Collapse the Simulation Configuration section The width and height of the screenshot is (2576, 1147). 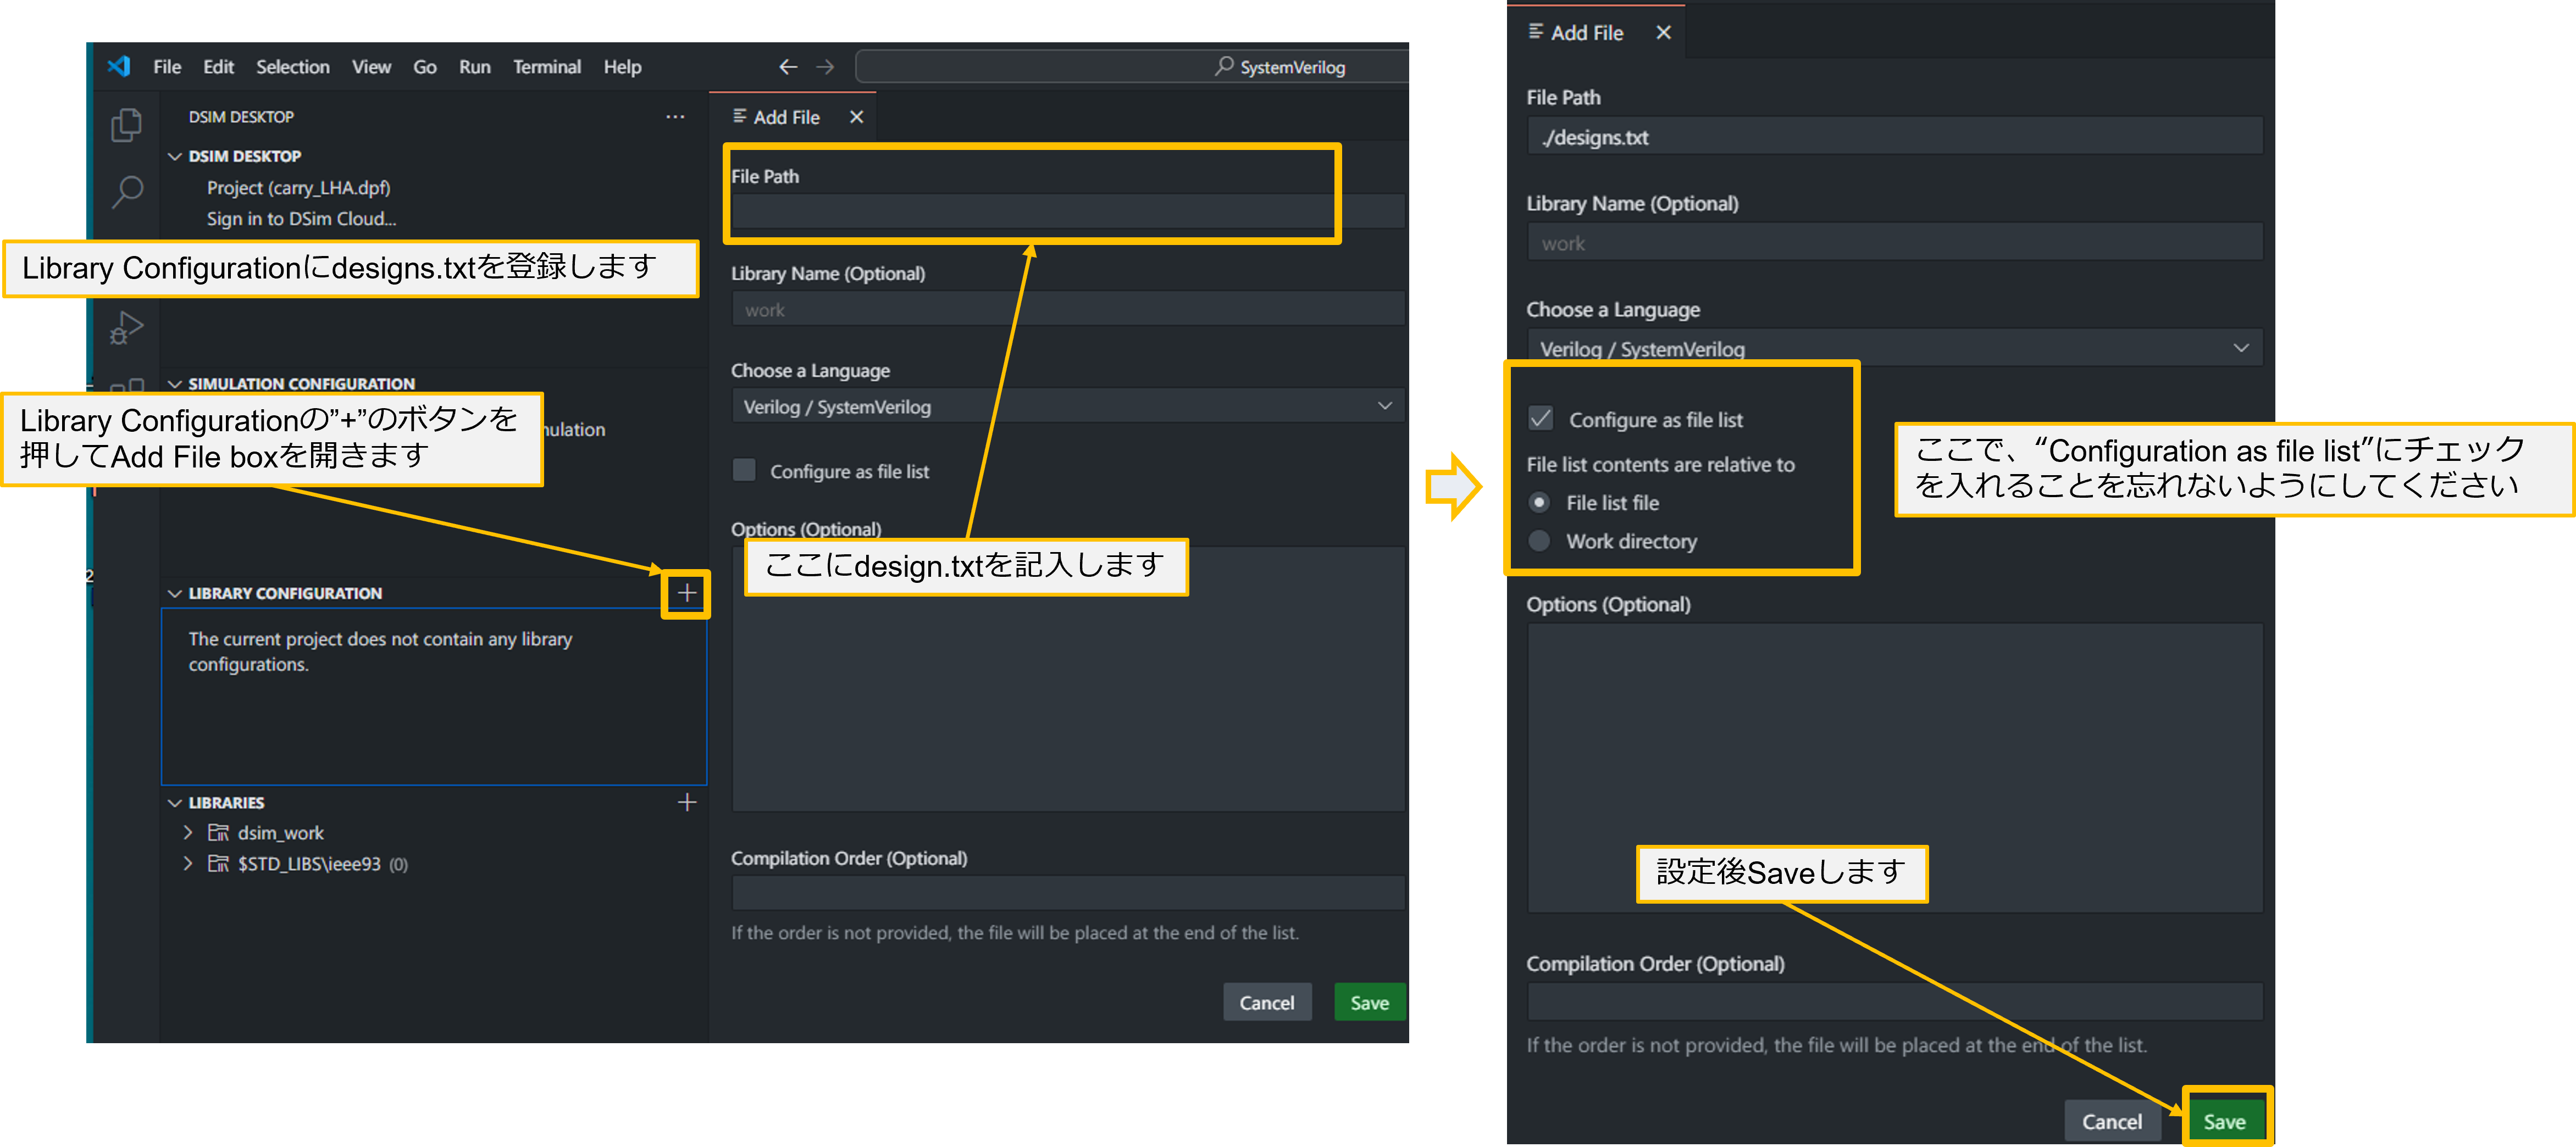click(175, 383)
